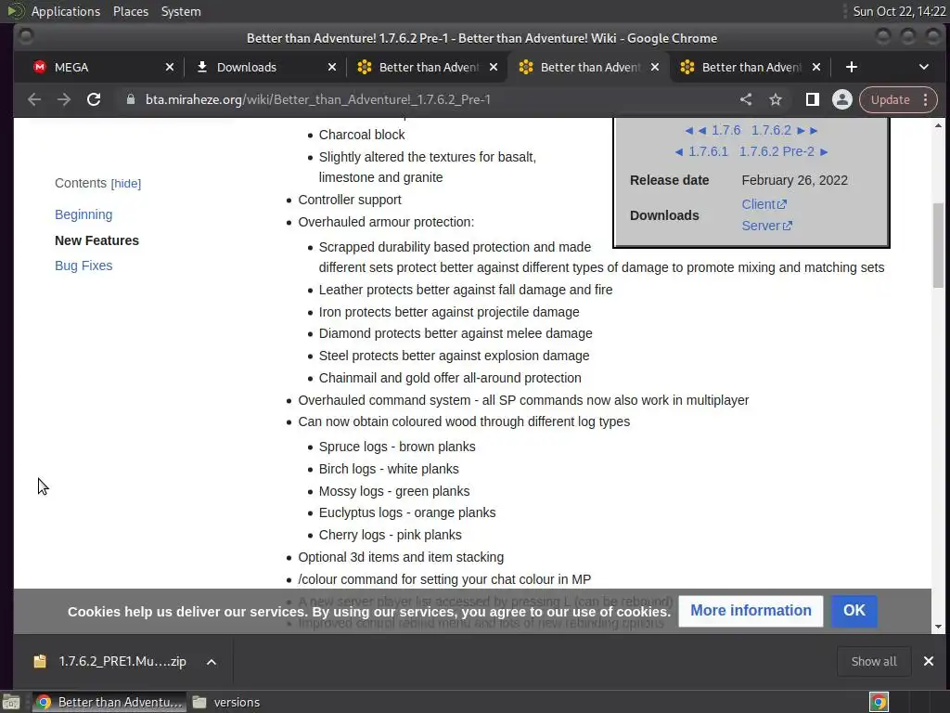Open the Client download link
The image size is (950, 713).
(764, 204)
